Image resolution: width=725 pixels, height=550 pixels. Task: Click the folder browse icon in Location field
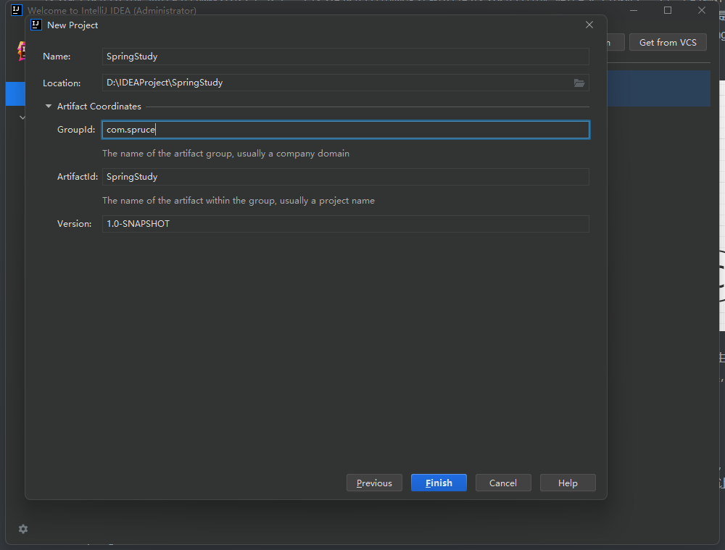579,83
